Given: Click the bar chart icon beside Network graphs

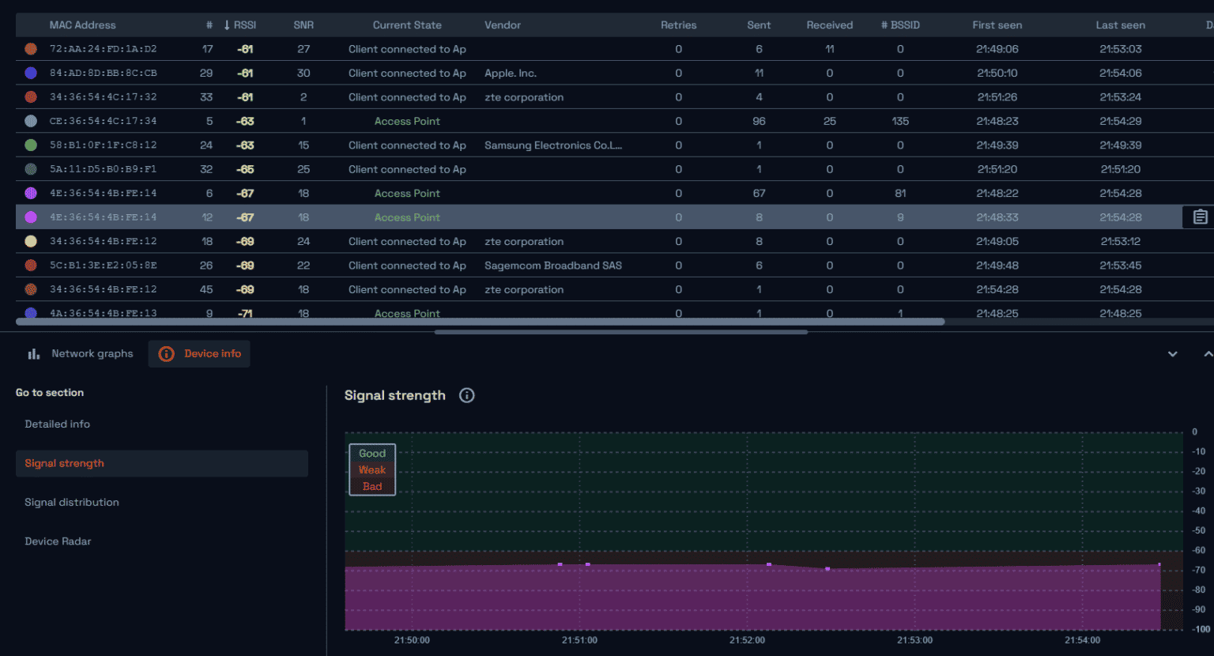Looking at the screenshot, I should pos(32,353).
